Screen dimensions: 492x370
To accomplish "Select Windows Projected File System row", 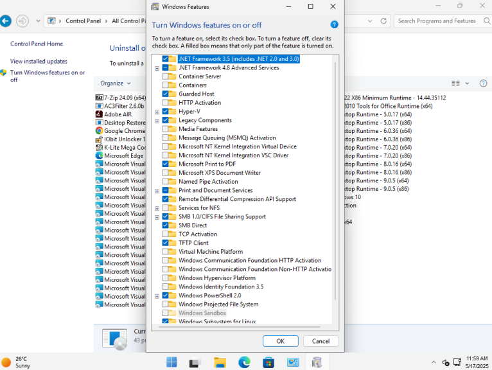I will pos(218,304).
